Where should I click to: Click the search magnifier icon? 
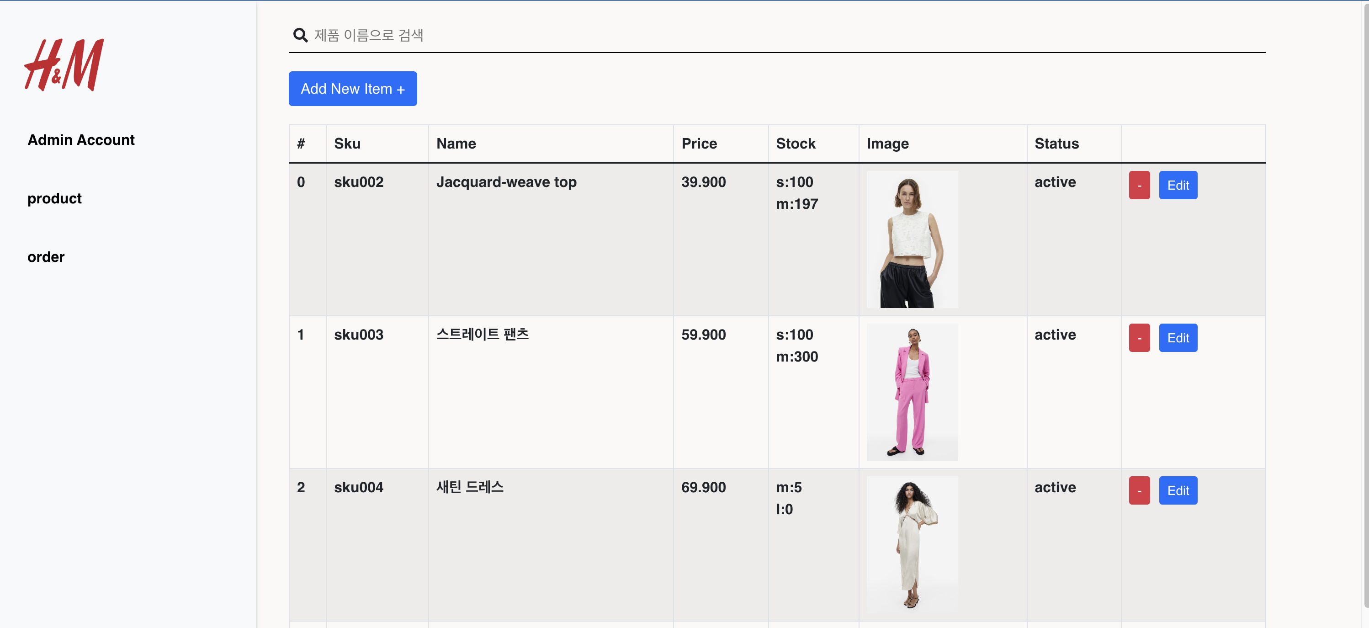tap(300, 35)
